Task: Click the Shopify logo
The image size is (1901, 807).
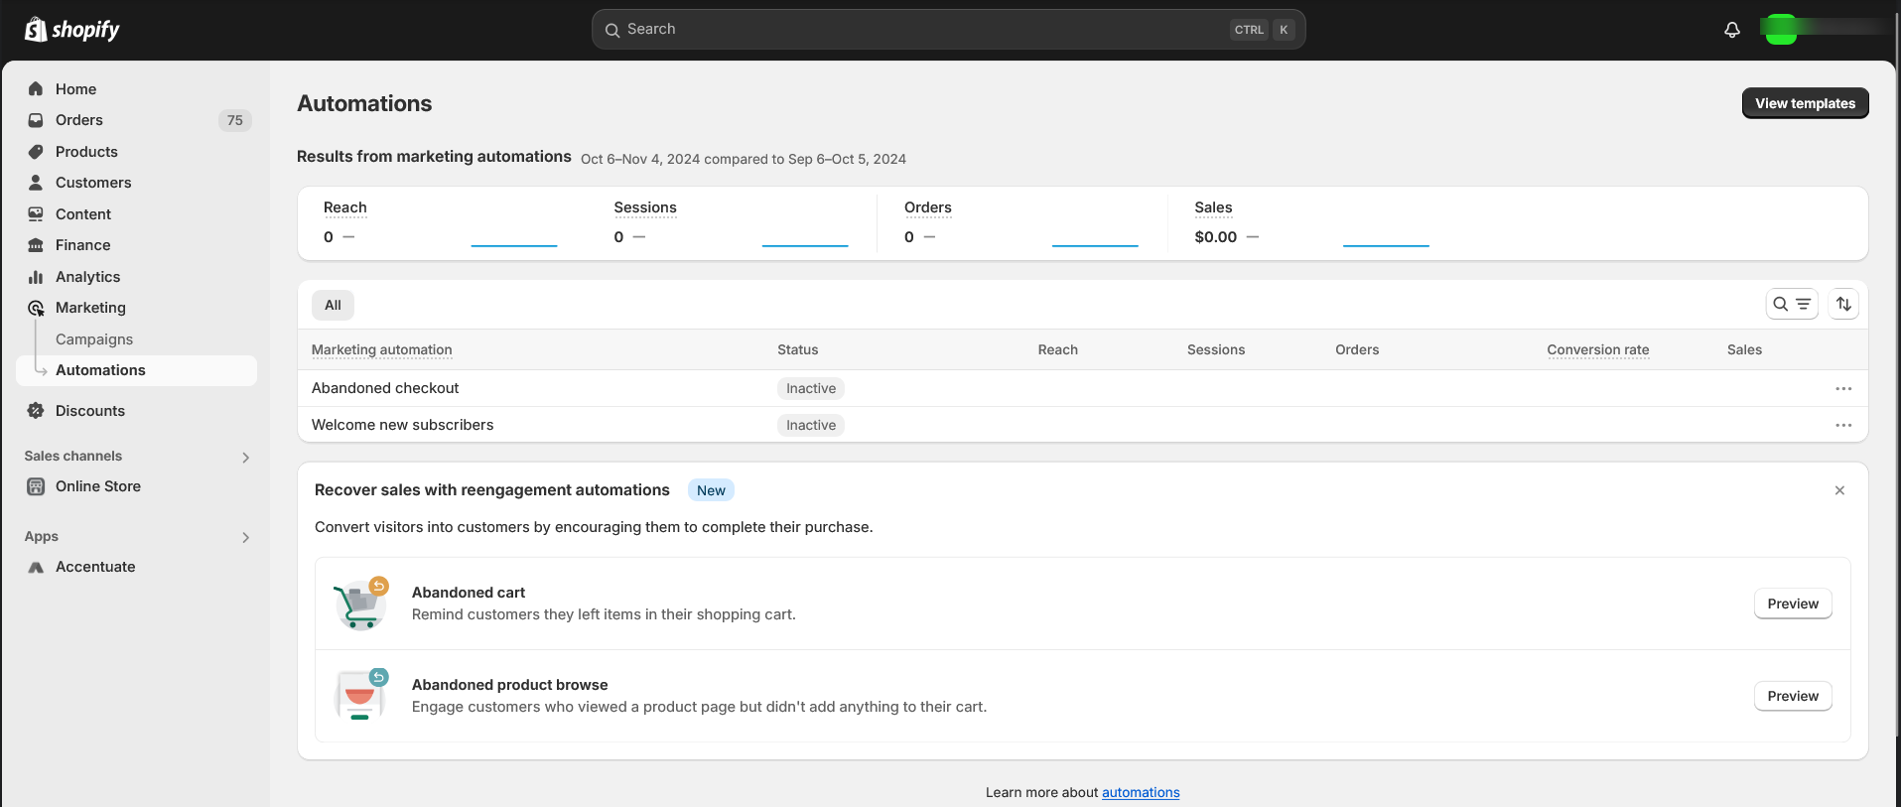Action: pos(71,30)
